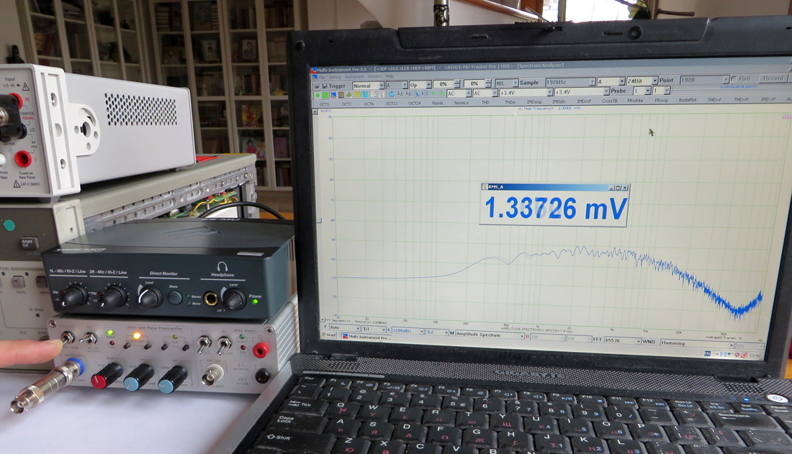Click the Averaged Frames: 10 label
This screenshot has height=454, width=792.
click(724, 338)
